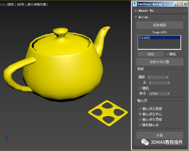This screenshot has height=151, width=189.
Task: Click the 偏移 spinner arrows
Action: [168, 77]
